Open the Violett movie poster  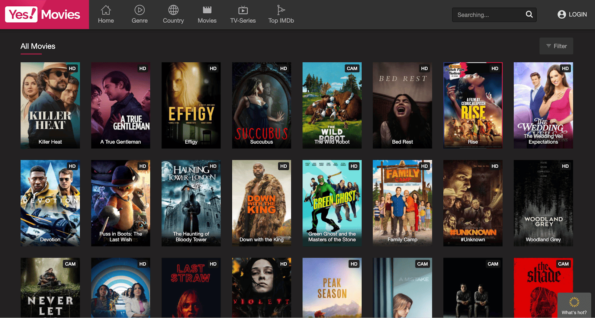[261, 288]
